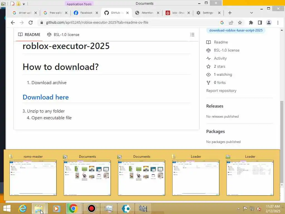Close the Settings tab
The width and height of the screenshot is (285, 214).
click(219, 13)
